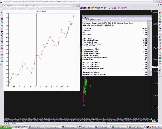
Task: Click the Total Trades row
Action: (115, 38)
